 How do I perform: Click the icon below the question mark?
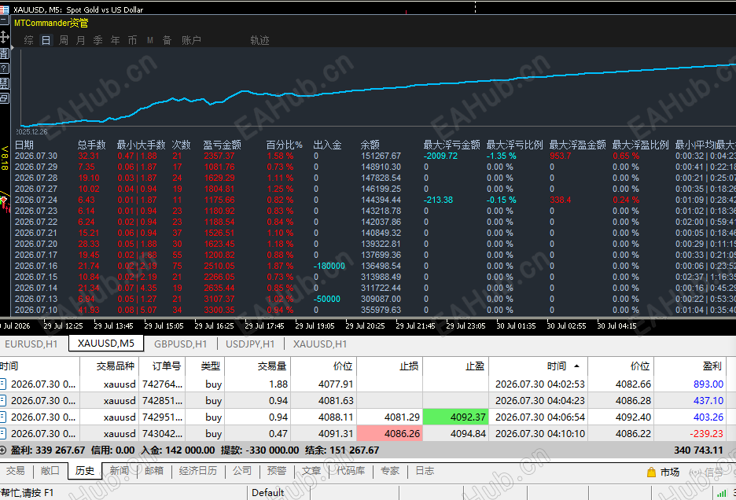click(x=4, y=83)
